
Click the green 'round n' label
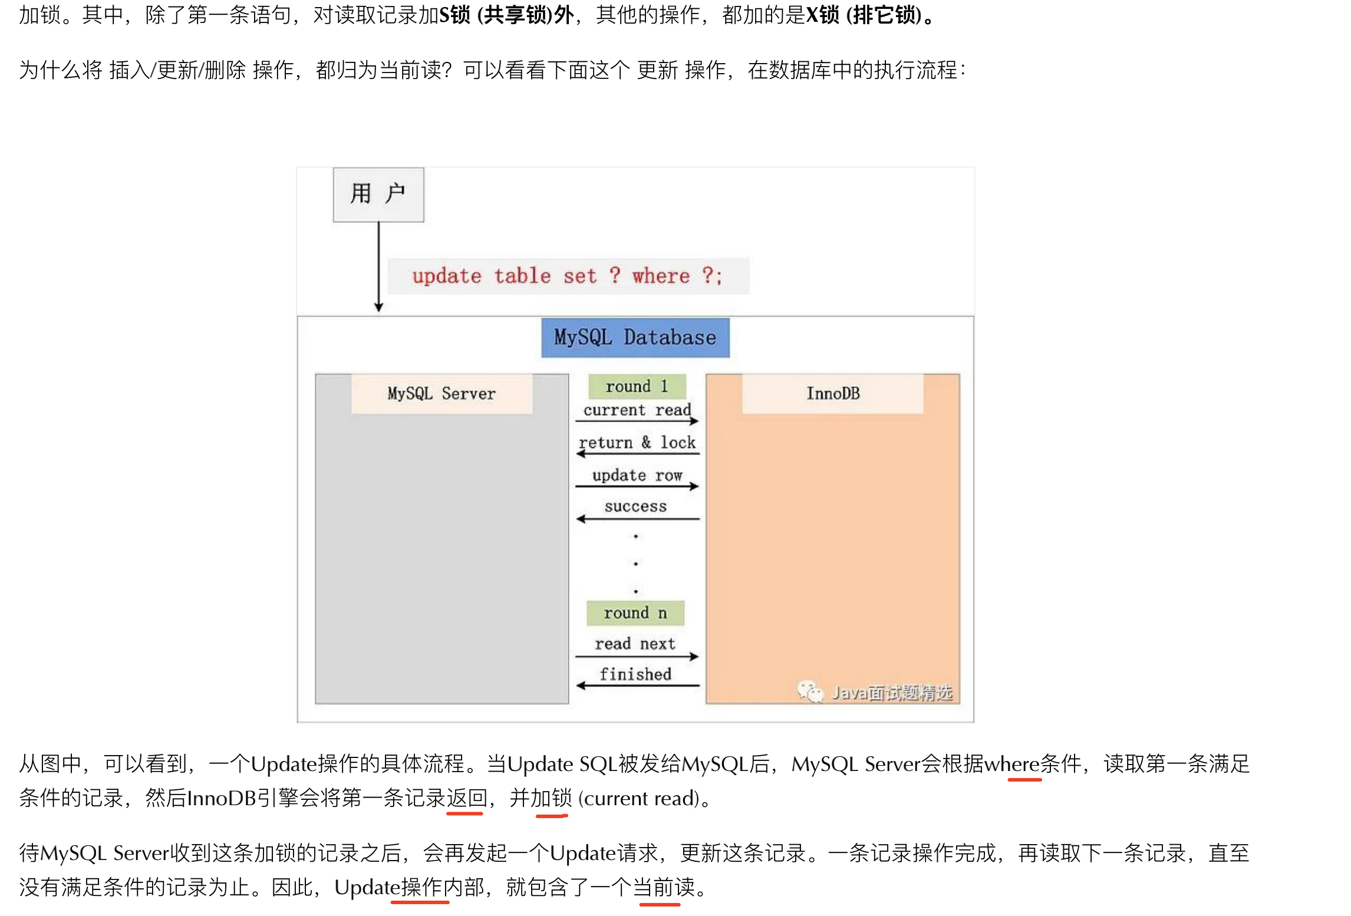(635, 614)
